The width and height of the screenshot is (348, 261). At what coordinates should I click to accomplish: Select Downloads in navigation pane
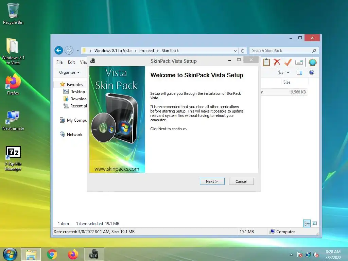pyautogui.click(x=75, y=99)
